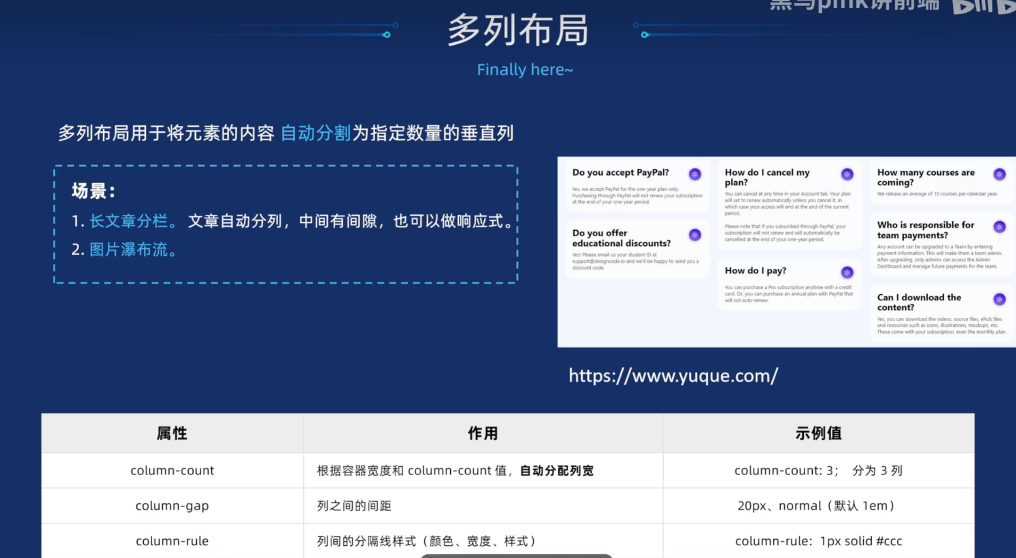Viewport: 1016px width, 558px height.
Task: Click the 'column-rule' property cell
Action: tap(172, 541)
